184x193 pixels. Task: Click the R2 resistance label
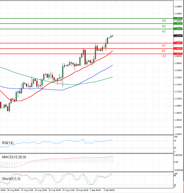tap(164, 26)
